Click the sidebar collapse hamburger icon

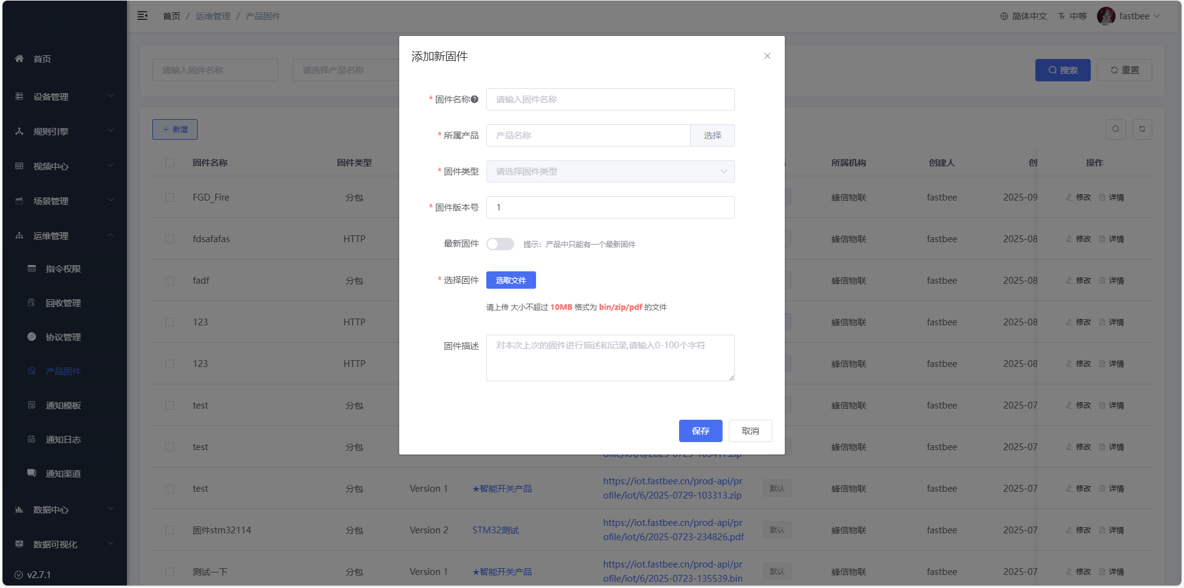click(142, 16)
